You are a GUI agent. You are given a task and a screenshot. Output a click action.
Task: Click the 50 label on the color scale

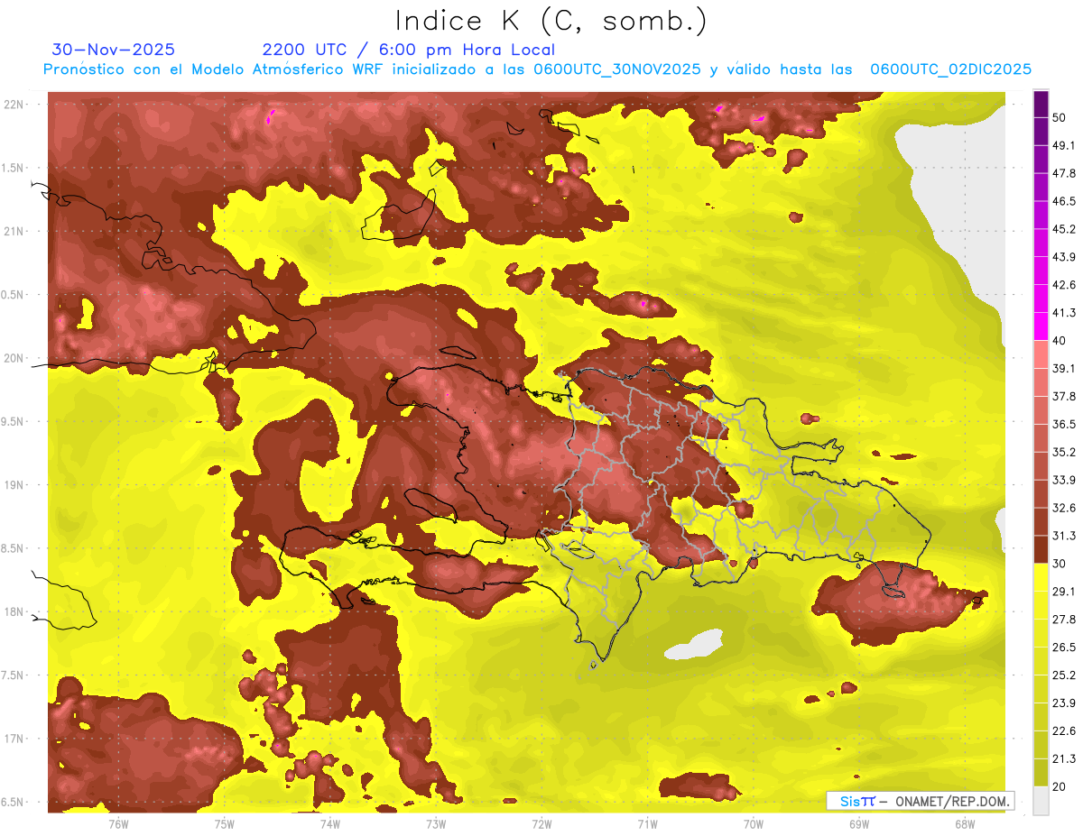pyautogui.click(x=1059, y=117)
